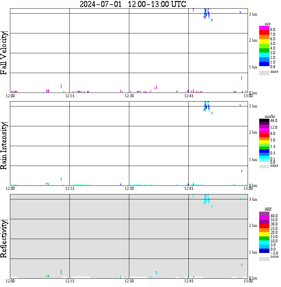Click the "Fall Velocity" axis label
The width and height of the screenshot is (281, 287).
pos(4,53)
